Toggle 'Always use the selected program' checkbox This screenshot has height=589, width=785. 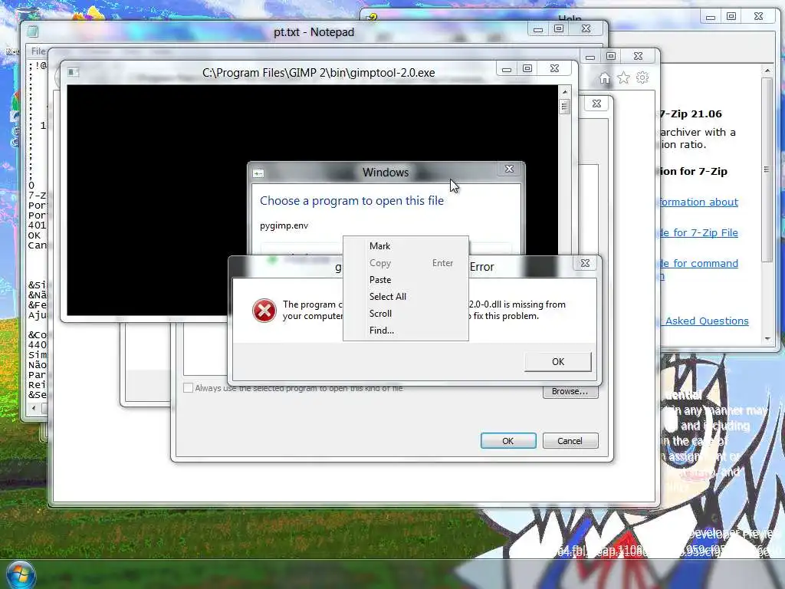189,387
